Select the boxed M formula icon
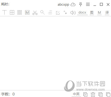Screen dimensions: 111x97 tap(27, 13)
